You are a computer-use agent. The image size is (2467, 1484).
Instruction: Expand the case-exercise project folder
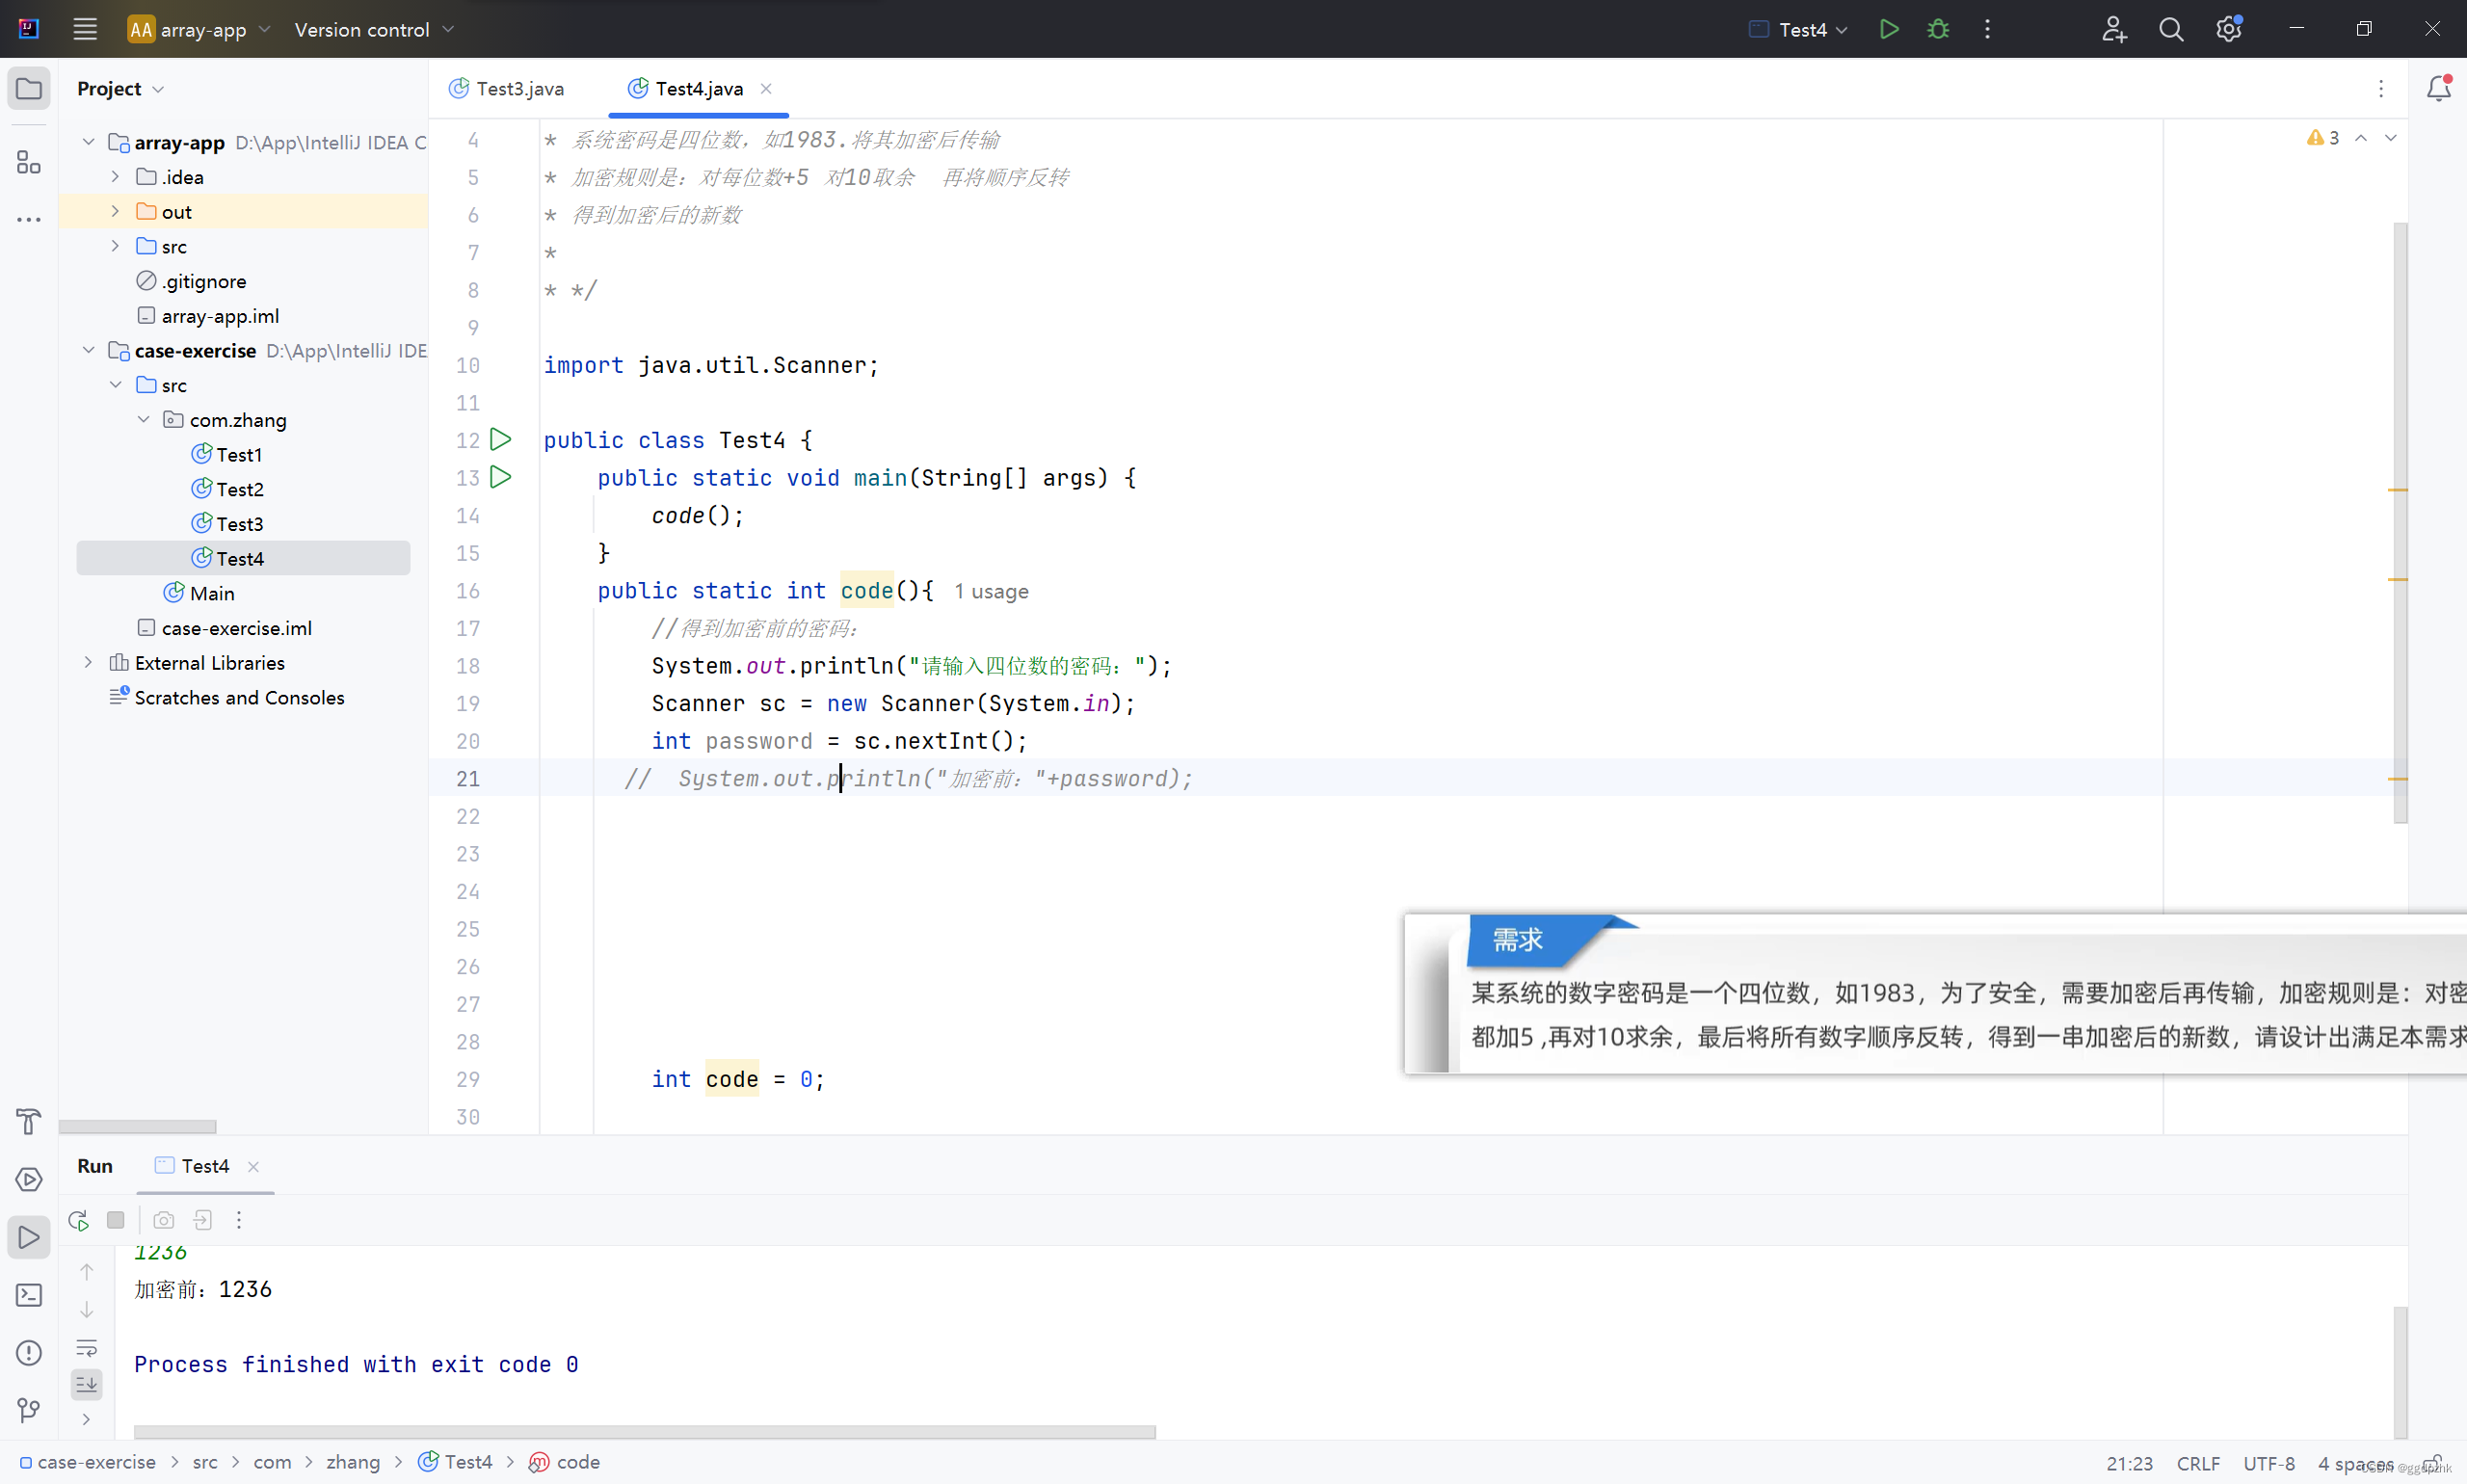pos(88,351)
